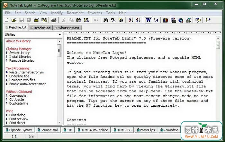Open the HTML-CSS library tab

(122, 130)
